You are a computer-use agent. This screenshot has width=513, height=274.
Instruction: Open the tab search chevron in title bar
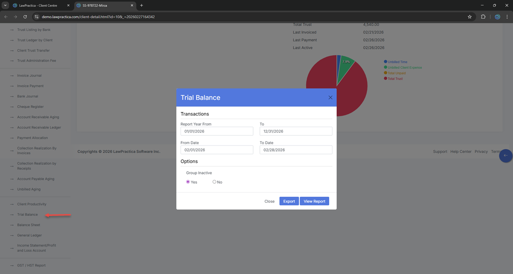tap(5, 6)
